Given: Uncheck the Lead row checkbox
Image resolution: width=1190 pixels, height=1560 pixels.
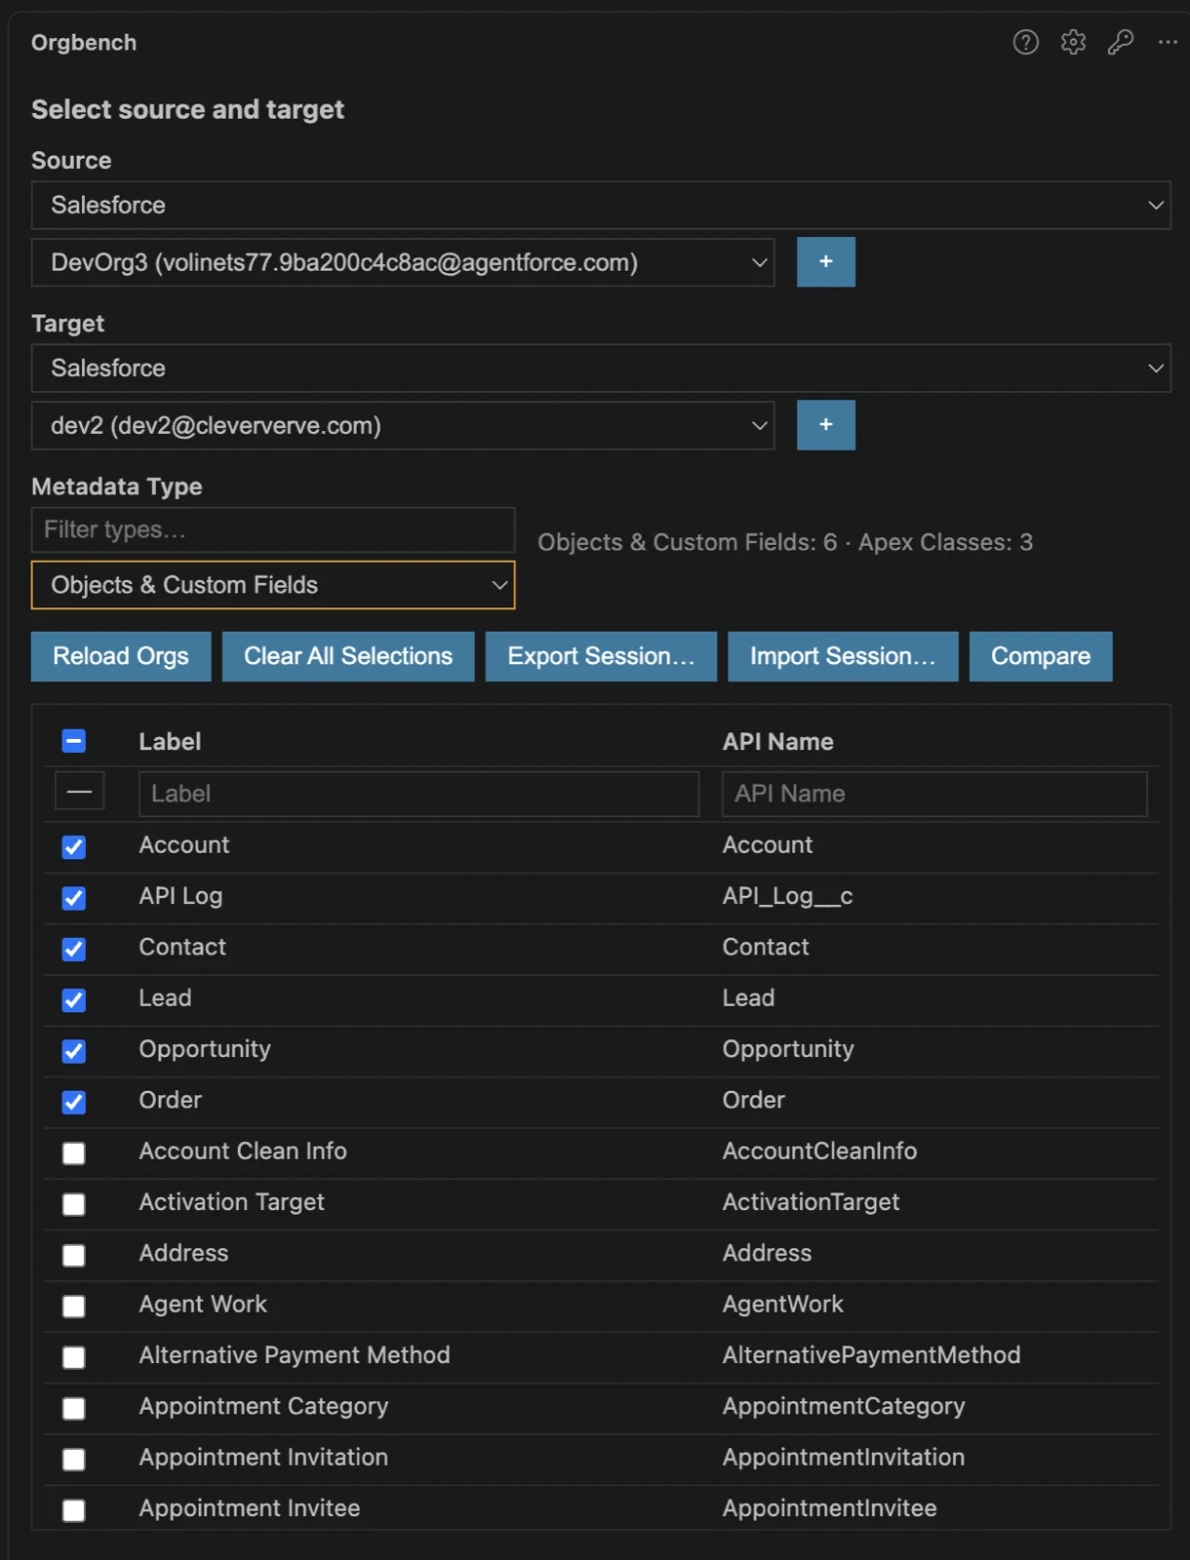Looking at the screenshot, I should tap(74, 999).
